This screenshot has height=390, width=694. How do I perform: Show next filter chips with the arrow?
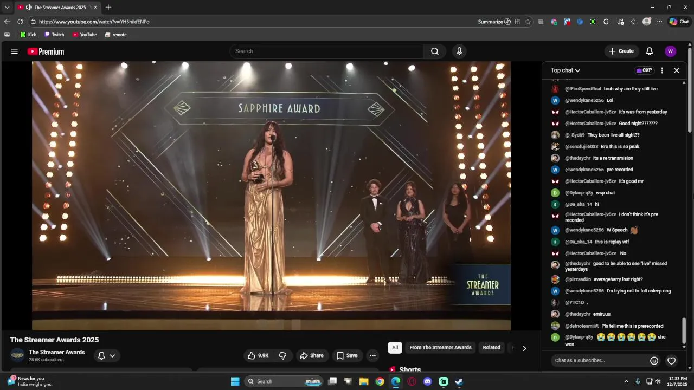tap(524, 348)
